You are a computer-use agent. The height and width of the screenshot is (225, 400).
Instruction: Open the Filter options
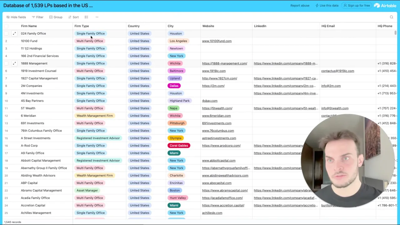[x=37, y=17]
